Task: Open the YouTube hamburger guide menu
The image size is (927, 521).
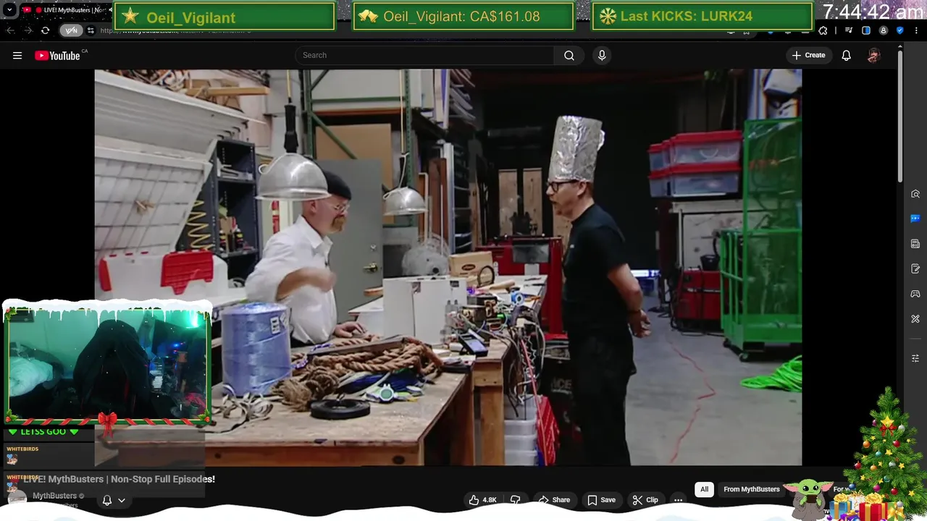Action: tap(17, 55)
